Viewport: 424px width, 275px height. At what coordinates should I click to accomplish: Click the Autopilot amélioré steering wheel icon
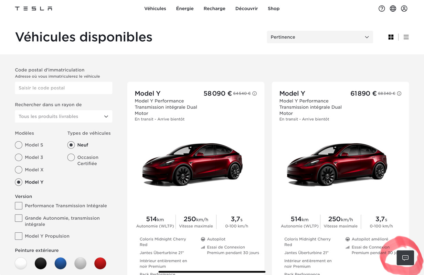pyautogui.click(x=348, y=239)
